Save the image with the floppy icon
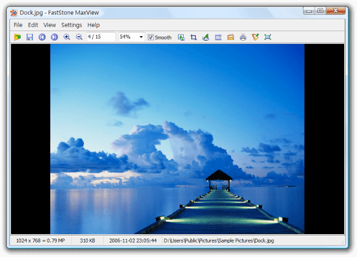The image size is (357, 257). click(x=30, y=37)
